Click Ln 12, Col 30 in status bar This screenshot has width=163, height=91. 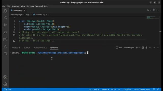pyautogui.click(x=94, y=89)
